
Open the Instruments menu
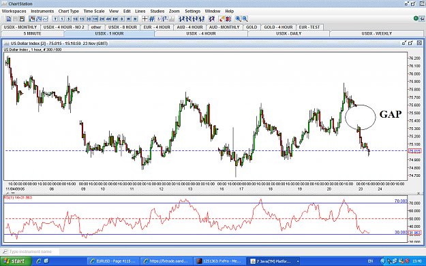[x=42, y=11]
